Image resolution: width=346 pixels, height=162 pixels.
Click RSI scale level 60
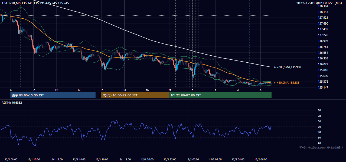pyautogui.click(x=319, y=121)
